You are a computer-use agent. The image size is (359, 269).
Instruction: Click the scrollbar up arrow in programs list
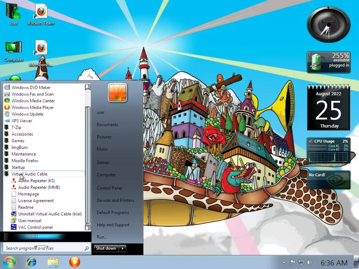coord(87,87)
